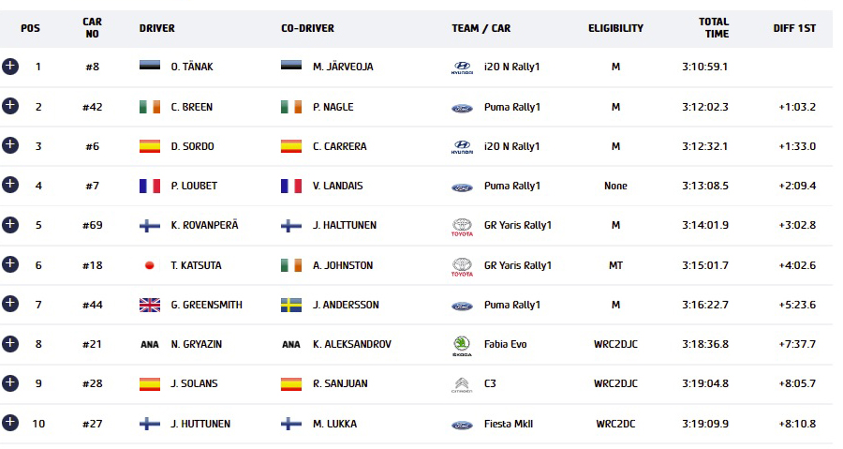Image resolution: width=843 pixels, height=449 pixels.
Task: Open details for P. Loubet's row
Action: coord(10,185)
